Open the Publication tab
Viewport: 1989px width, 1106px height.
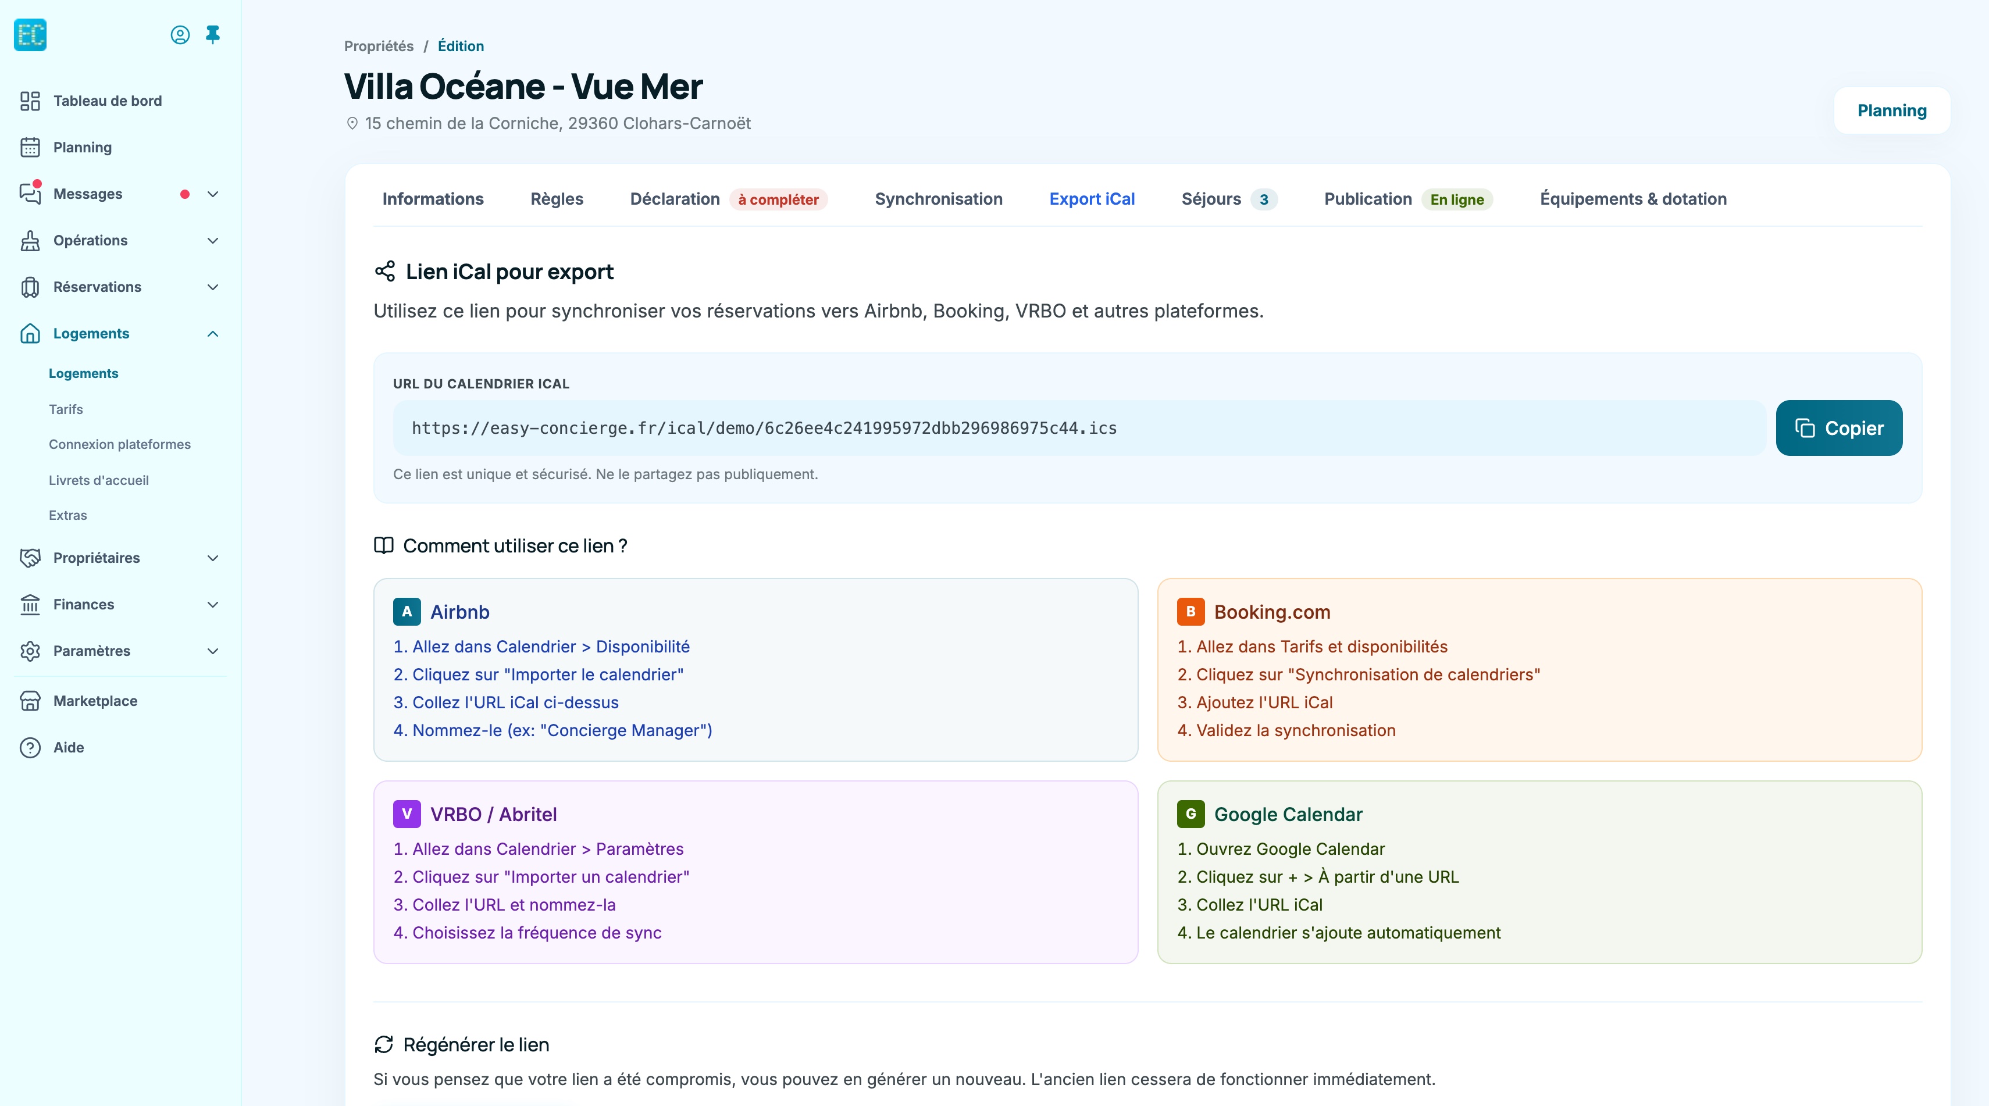coord(1409,199)
